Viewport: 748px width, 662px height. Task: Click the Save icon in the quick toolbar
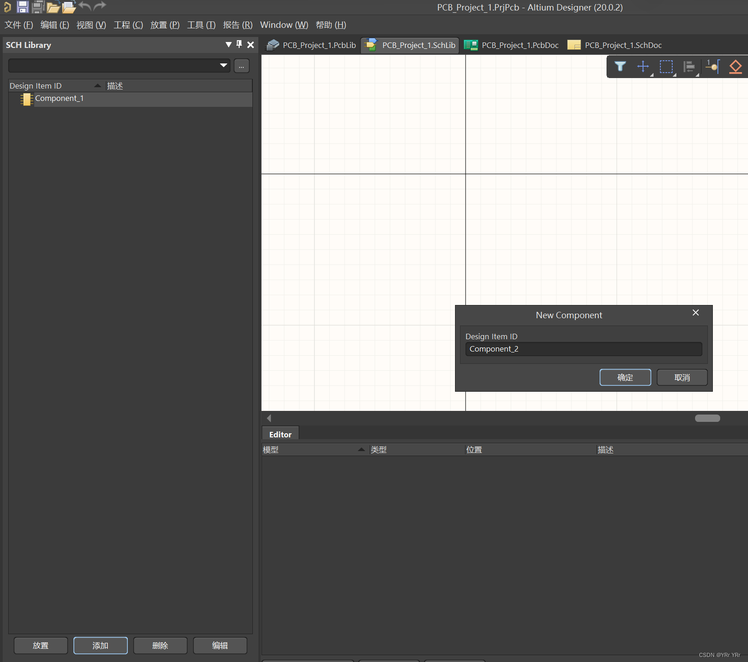pos(22,7)
